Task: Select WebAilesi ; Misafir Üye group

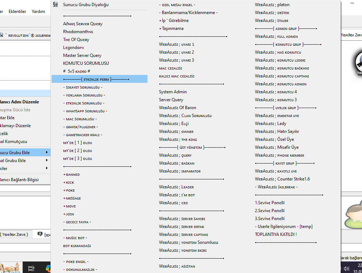Action: point(277,147)
